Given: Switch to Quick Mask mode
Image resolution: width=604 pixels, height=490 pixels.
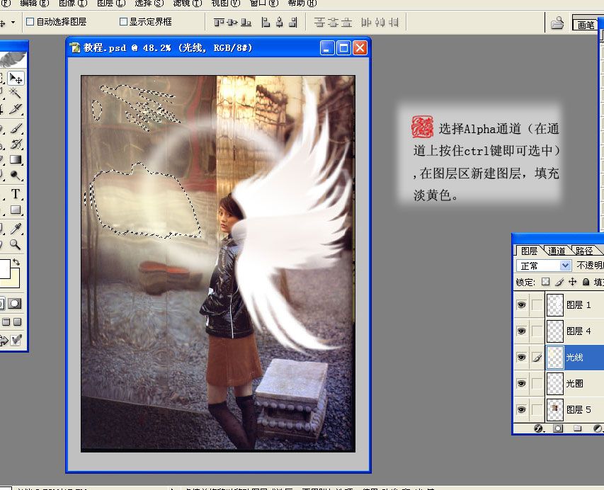Looking at the screenshot, I should [14, 304].
